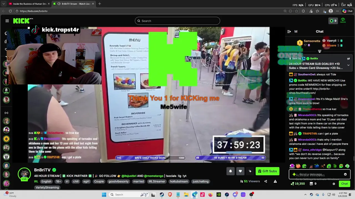Open Steam from the taskbar

coord(161,195)
